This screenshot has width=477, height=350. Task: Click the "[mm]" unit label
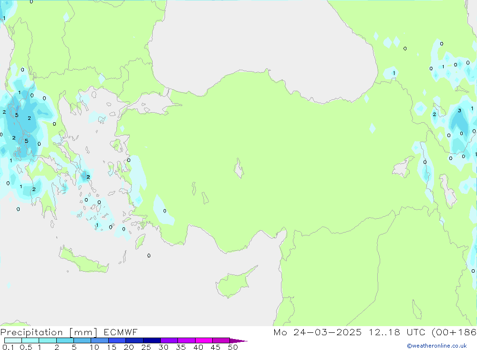pyautogui.click(x=83, y=332)
